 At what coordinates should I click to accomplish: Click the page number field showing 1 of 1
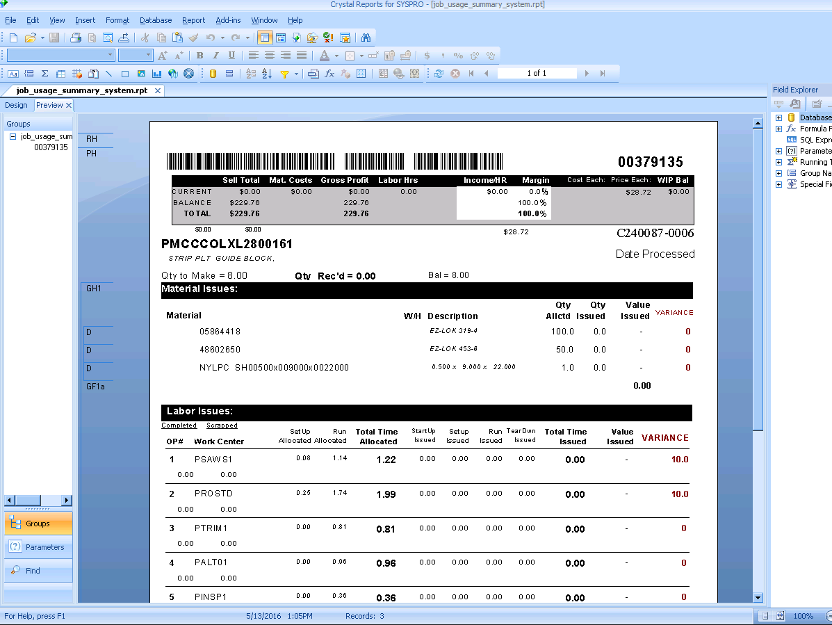coord(536,73)
